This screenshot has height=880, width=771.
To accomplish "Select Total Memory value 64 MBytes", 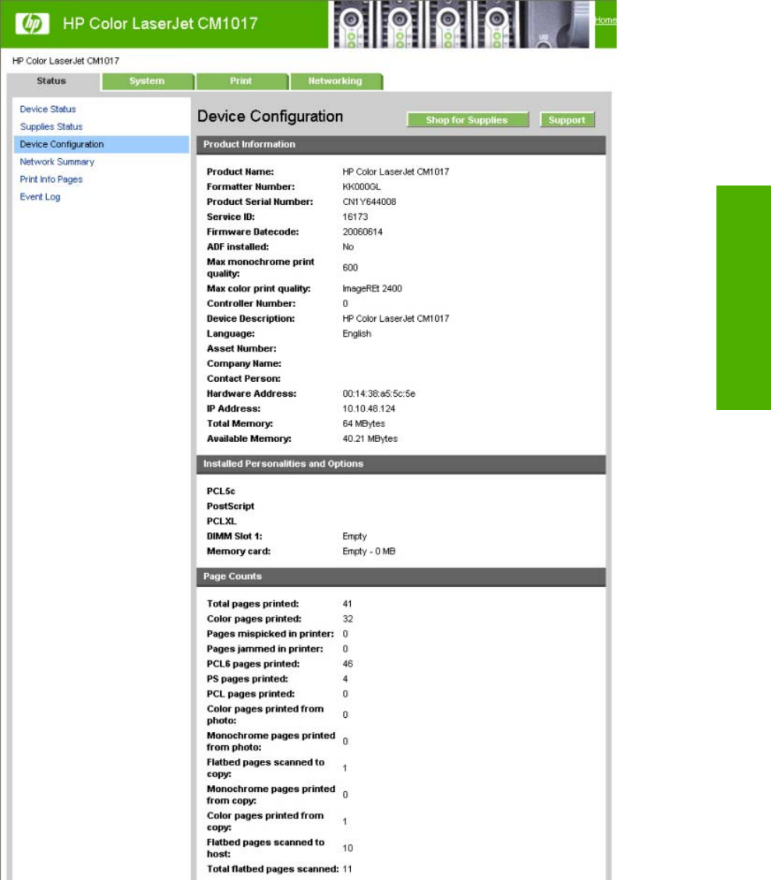I will (363, 424).
